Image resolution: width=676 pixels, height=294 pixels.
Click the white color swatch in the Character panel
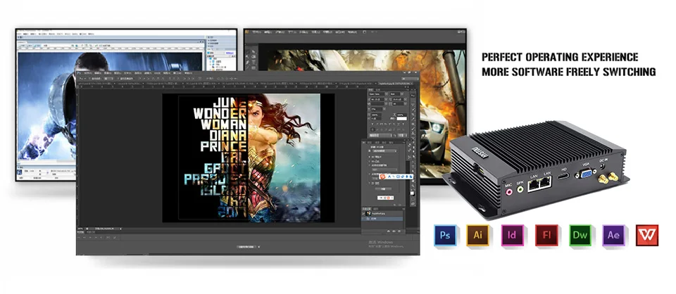[402, 118]
